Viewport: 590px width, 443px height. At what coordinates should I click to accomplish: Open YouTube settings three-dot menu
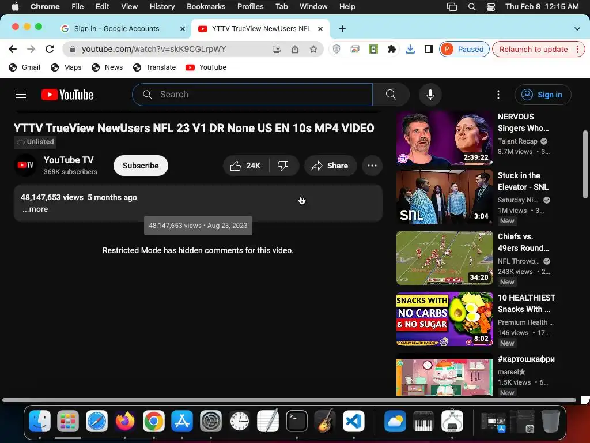point(498,95)
